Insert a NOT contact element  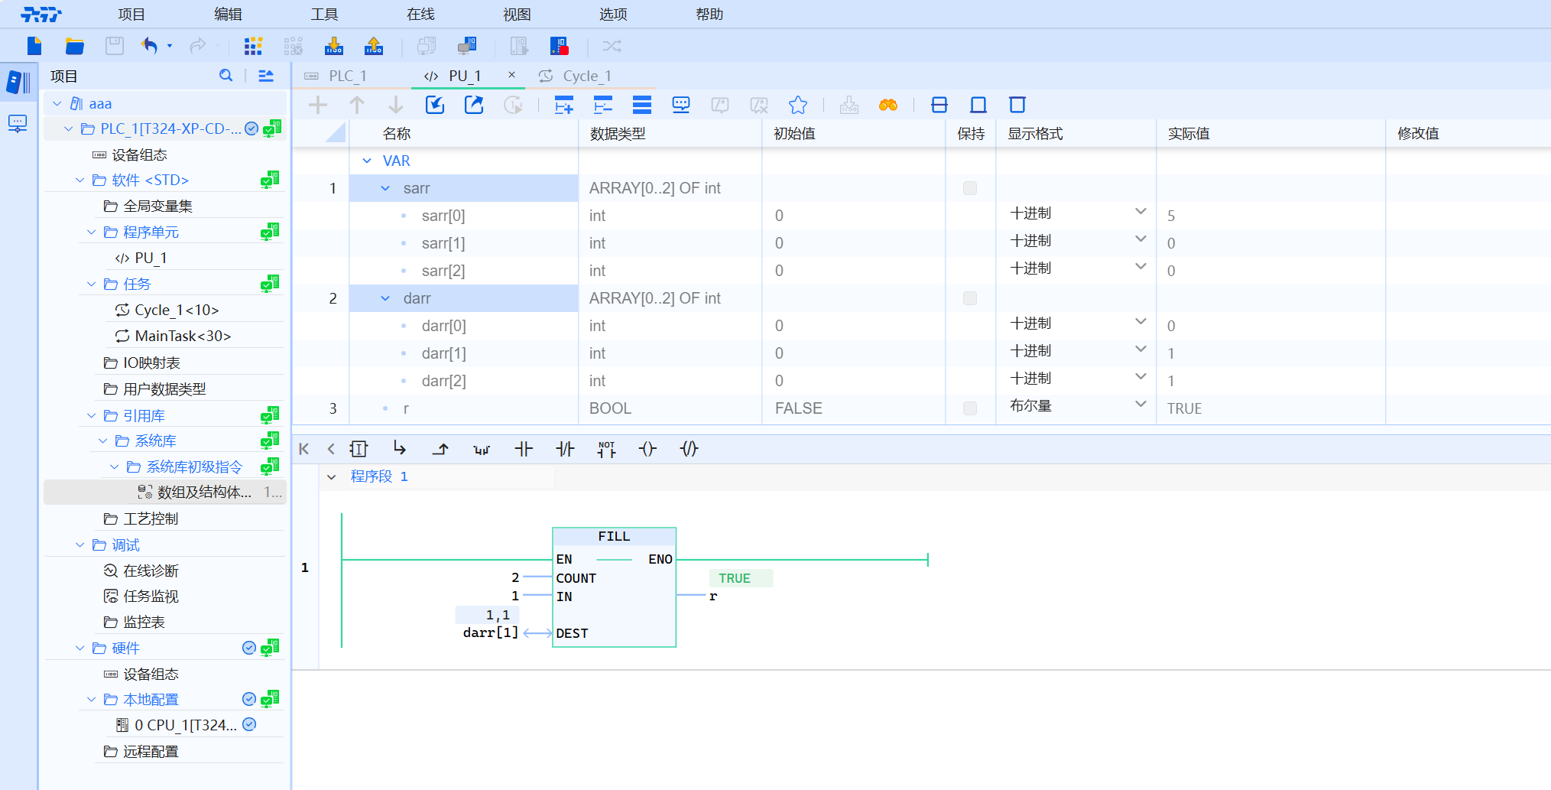tap(606, 449)
